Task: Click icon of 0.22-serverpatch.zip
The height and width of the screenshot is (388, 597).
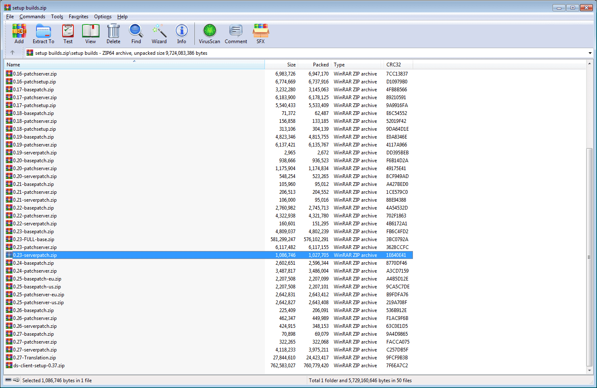Action: coord(9,223)
